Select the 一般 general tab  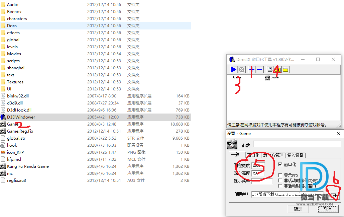(235, 155)
